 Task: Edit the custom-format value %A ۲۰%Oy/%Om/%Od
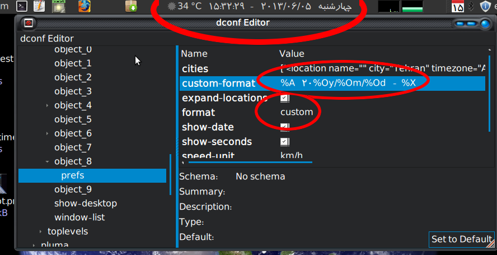[x=348, y=83]
